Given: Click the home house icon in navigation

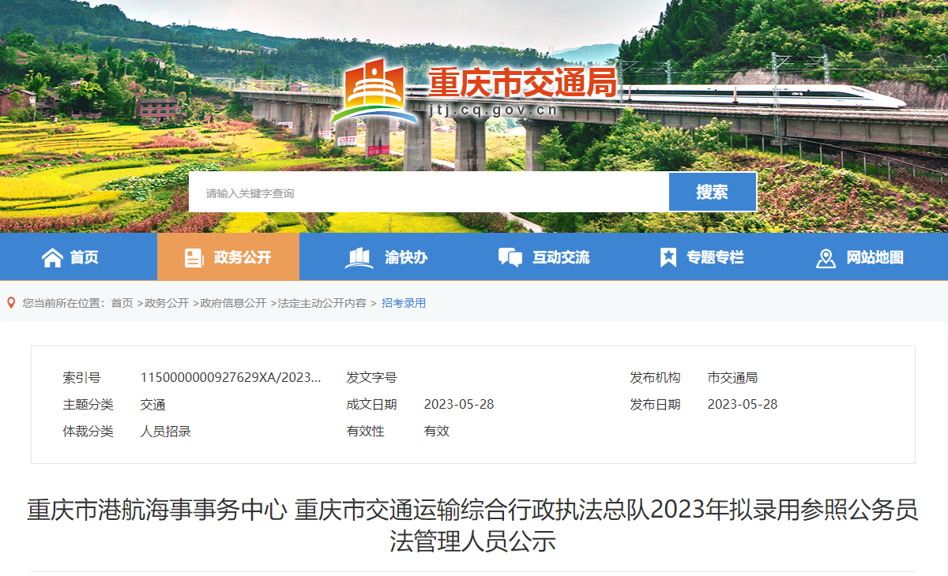Looking at the screenshot, I should pyautogui.click(x=52, y=257).
